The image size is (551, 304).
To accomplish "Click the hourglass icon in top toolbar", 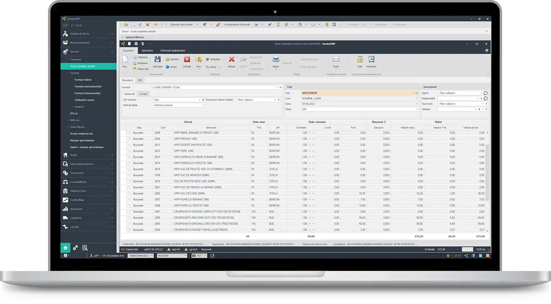I will click(x=278, y=24).
